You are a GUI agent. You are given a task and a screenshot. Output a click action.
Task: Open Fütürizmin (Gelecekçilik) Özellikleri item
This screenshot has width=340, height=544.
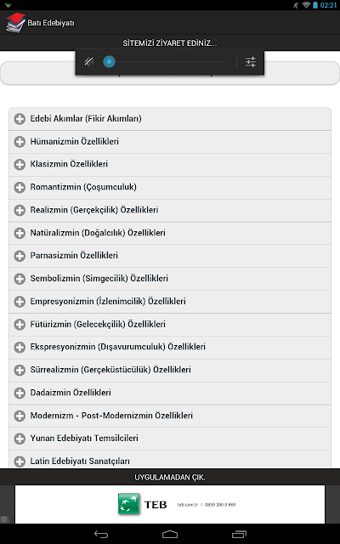pos(170,325)
